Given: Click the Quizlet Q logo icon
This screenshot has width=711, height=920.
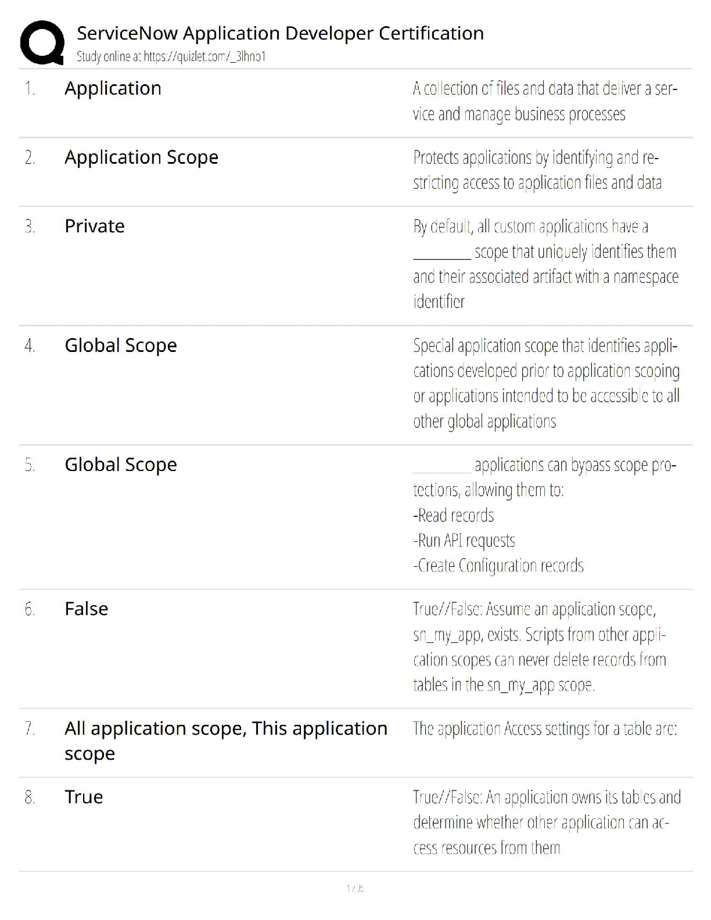Looking at the screenshot, I should click(42, 42).
